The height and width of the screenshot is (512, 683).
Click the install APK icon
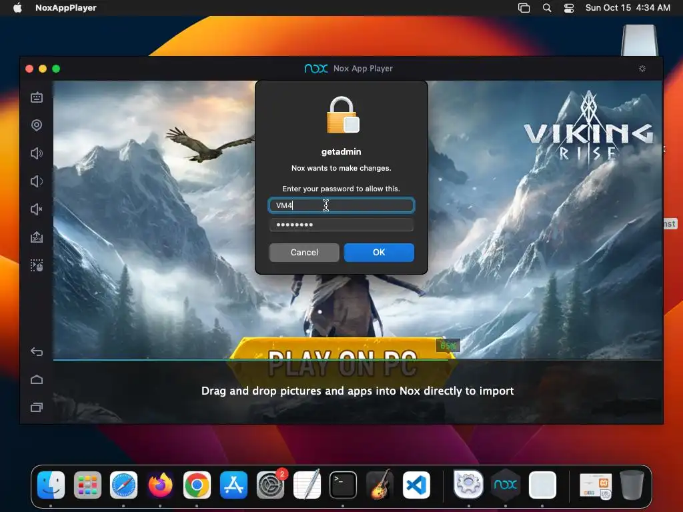point(37,237)
